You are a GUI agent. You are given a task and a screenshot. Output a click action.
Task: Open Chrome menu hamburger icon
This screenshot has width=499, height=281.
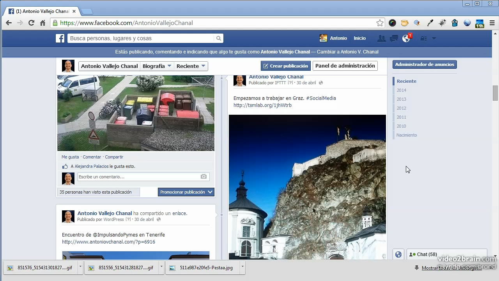pyautogui.click(x=492, y=23)
